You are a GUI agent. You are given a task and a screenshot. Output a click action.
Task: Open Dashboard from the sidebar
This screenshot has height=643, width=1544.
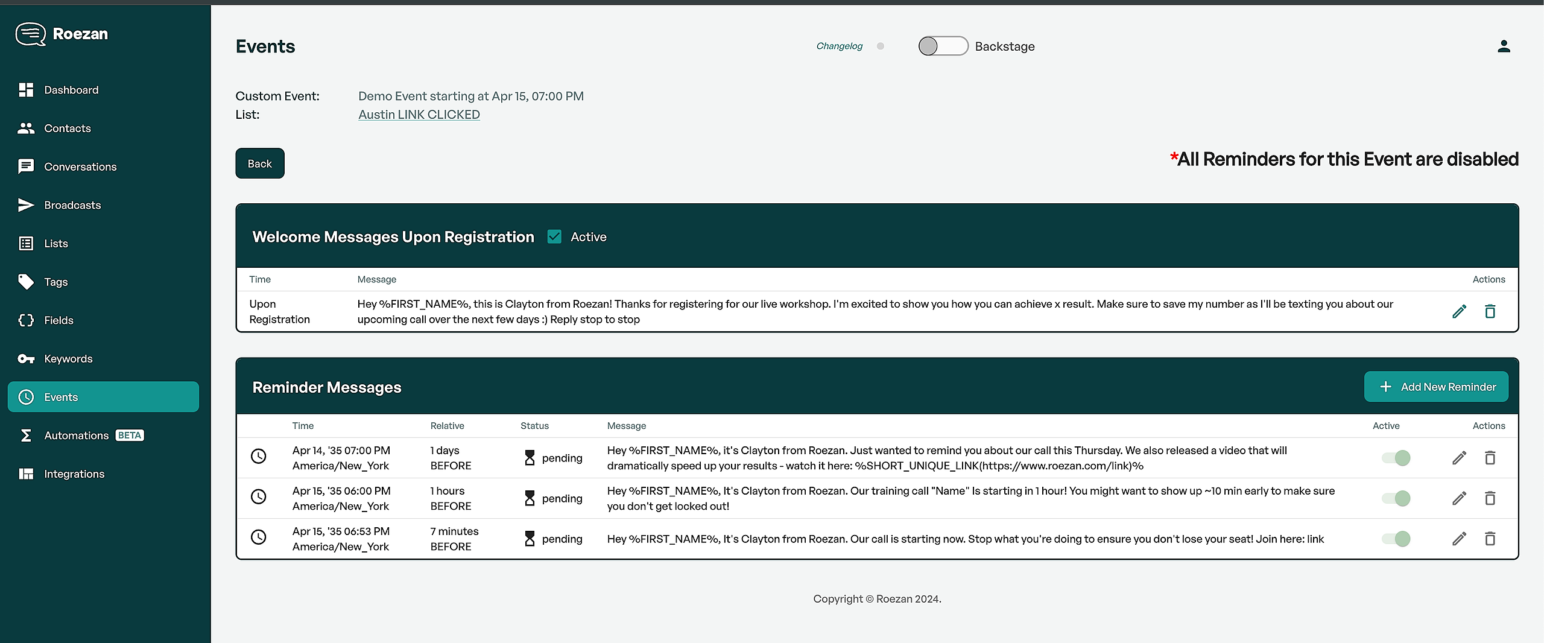[x=104, y=90]
